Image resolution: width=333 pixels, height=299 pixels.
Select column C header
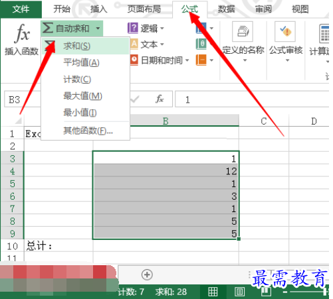tap(264, 121)
